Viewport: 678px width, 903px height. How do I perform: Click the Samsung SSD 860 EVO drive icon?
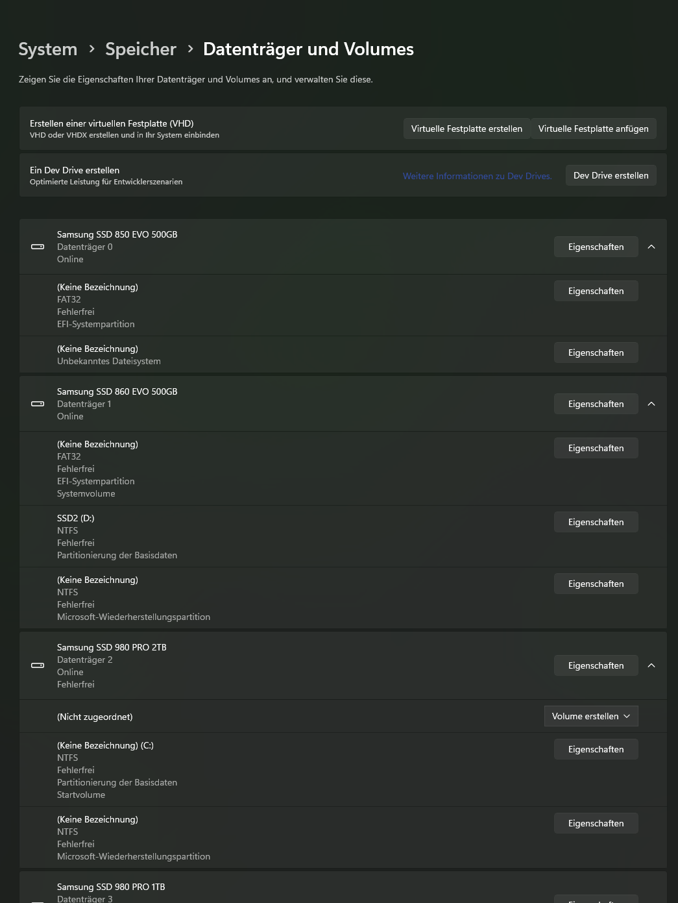click(38, 404)
